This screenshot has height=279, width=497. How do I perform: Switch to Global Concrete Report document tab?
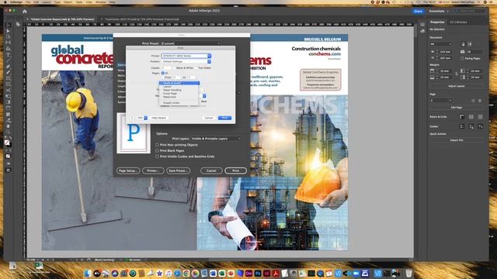pyautogui.click(x=62, y=19)
